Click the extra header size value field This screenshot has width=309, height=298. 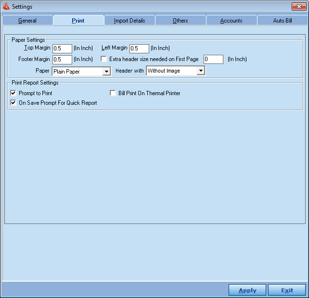tap(213, 60)
